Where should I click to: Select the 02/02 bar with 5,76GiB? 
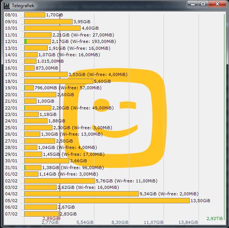[x=60, y=181]
